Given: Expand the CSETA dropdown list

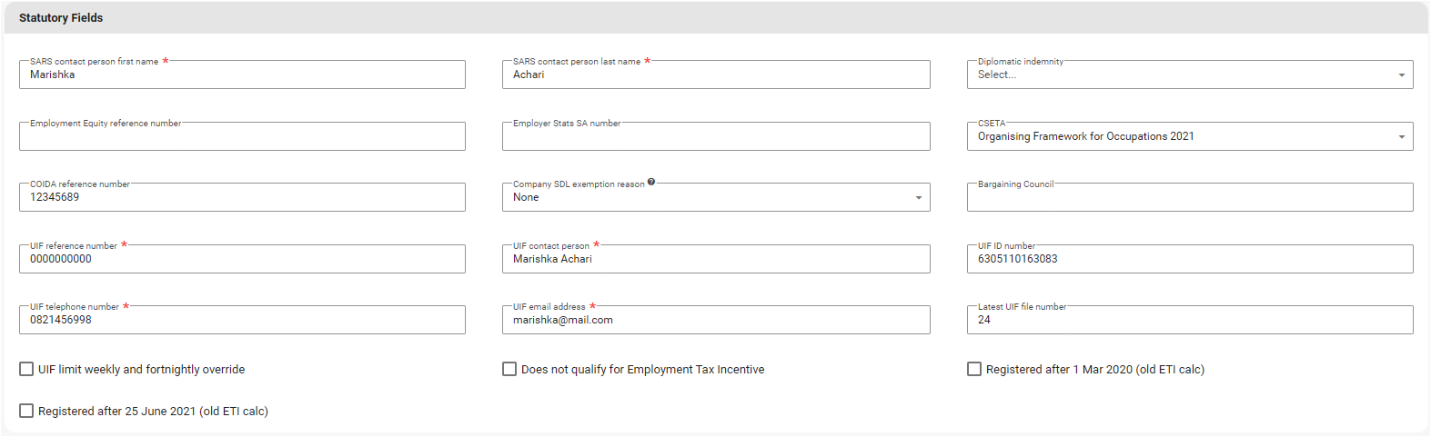Looking at the screenshot, I should point(1189,137).
